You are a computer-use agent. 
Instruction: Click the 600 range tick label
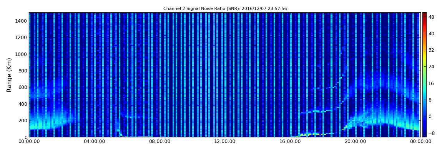click(x=23, y=87)
